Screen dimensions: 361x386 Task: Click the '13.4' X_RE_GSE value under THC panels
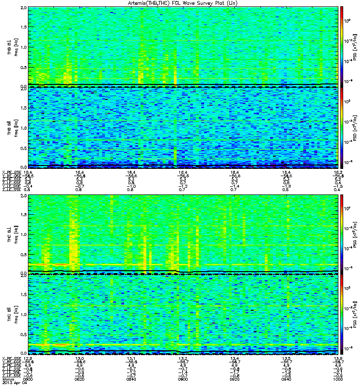coord(234,358)
